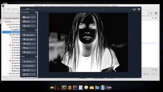Collapse the Essentials section
This screenshot has height=92, width=163.
(36, 12)
